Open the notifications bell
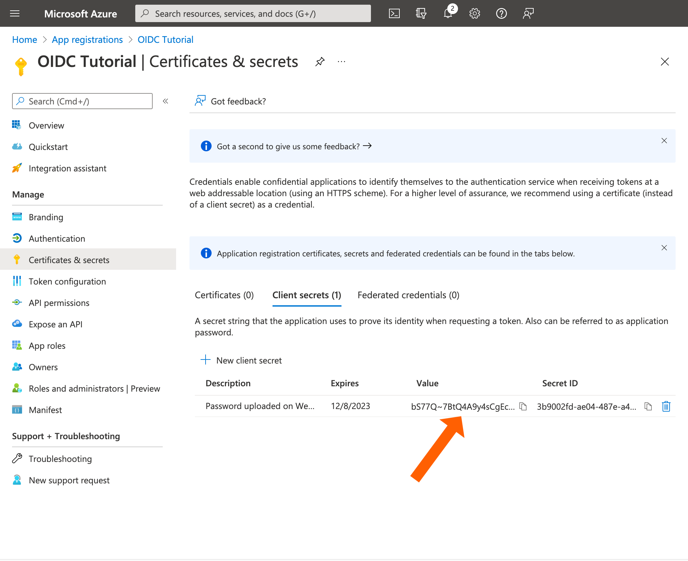 (448, 13)
